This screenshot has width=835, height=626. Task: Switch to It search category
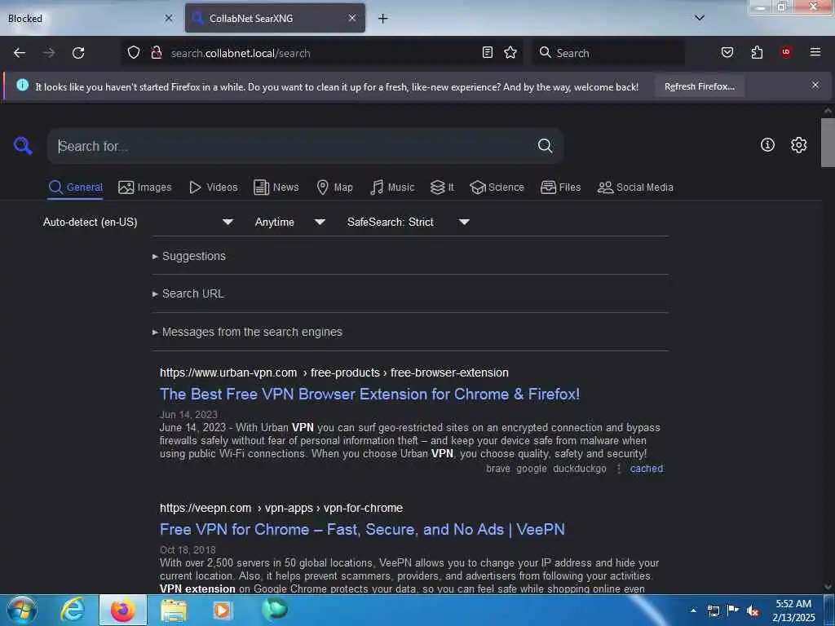pos(442,187)
